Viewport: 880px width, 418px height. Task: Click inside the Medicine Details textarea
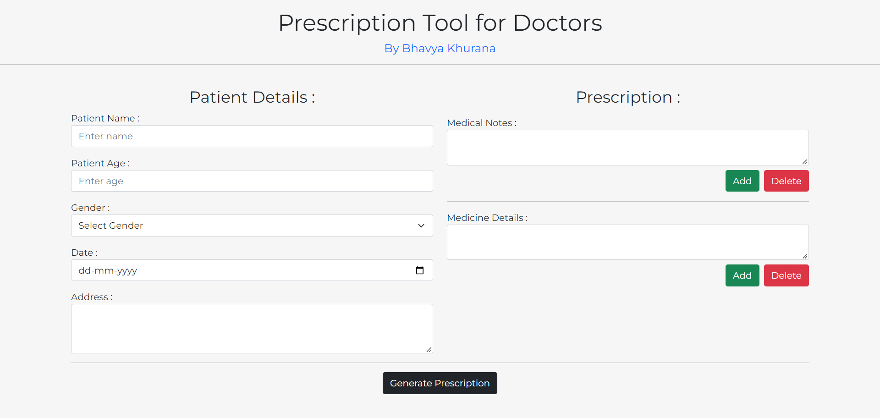[627, 242]
